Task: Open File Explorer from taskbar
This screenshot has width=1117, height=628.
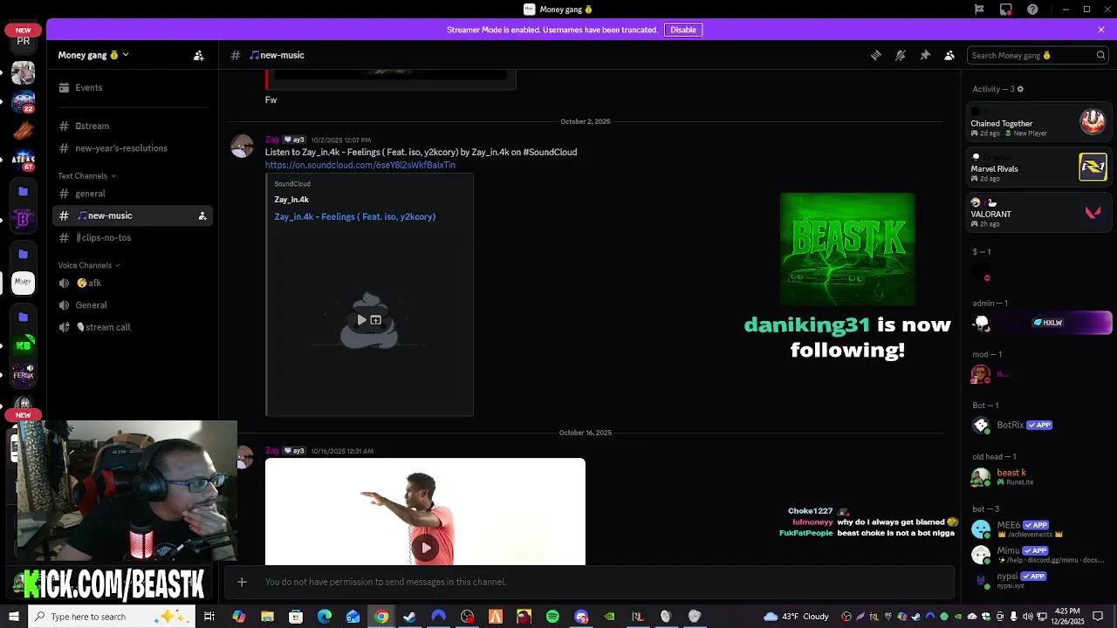Action: point(267,617)
